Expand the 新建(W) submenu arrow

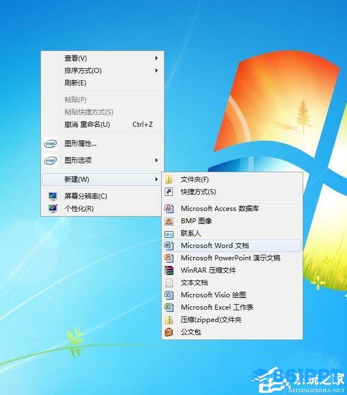pyautogui.click(x=157, y=180)
